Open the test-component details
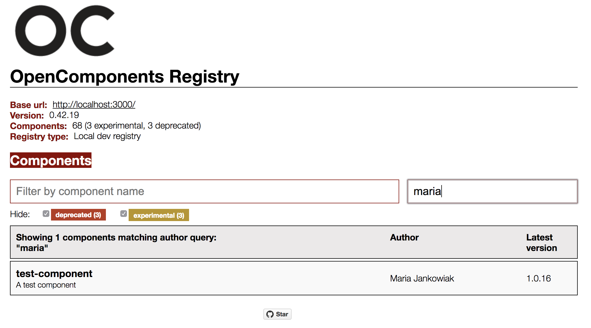 [54, 273]
